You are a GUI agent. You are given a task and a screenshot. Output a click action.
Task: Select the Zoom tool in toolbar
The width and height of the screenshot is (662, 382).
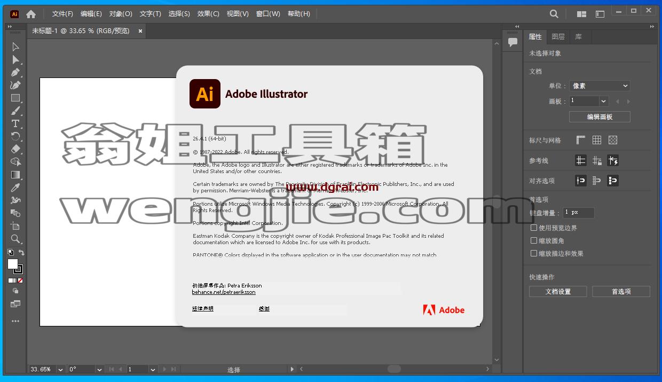click(15, 239)
